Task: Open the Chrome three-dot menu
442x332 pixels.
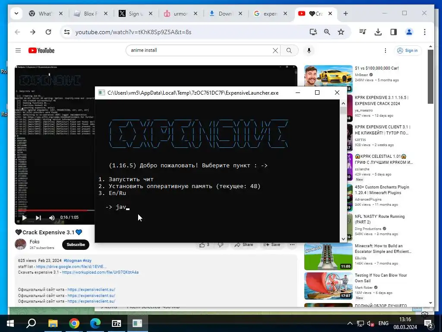Action: (x=425, y=32)
